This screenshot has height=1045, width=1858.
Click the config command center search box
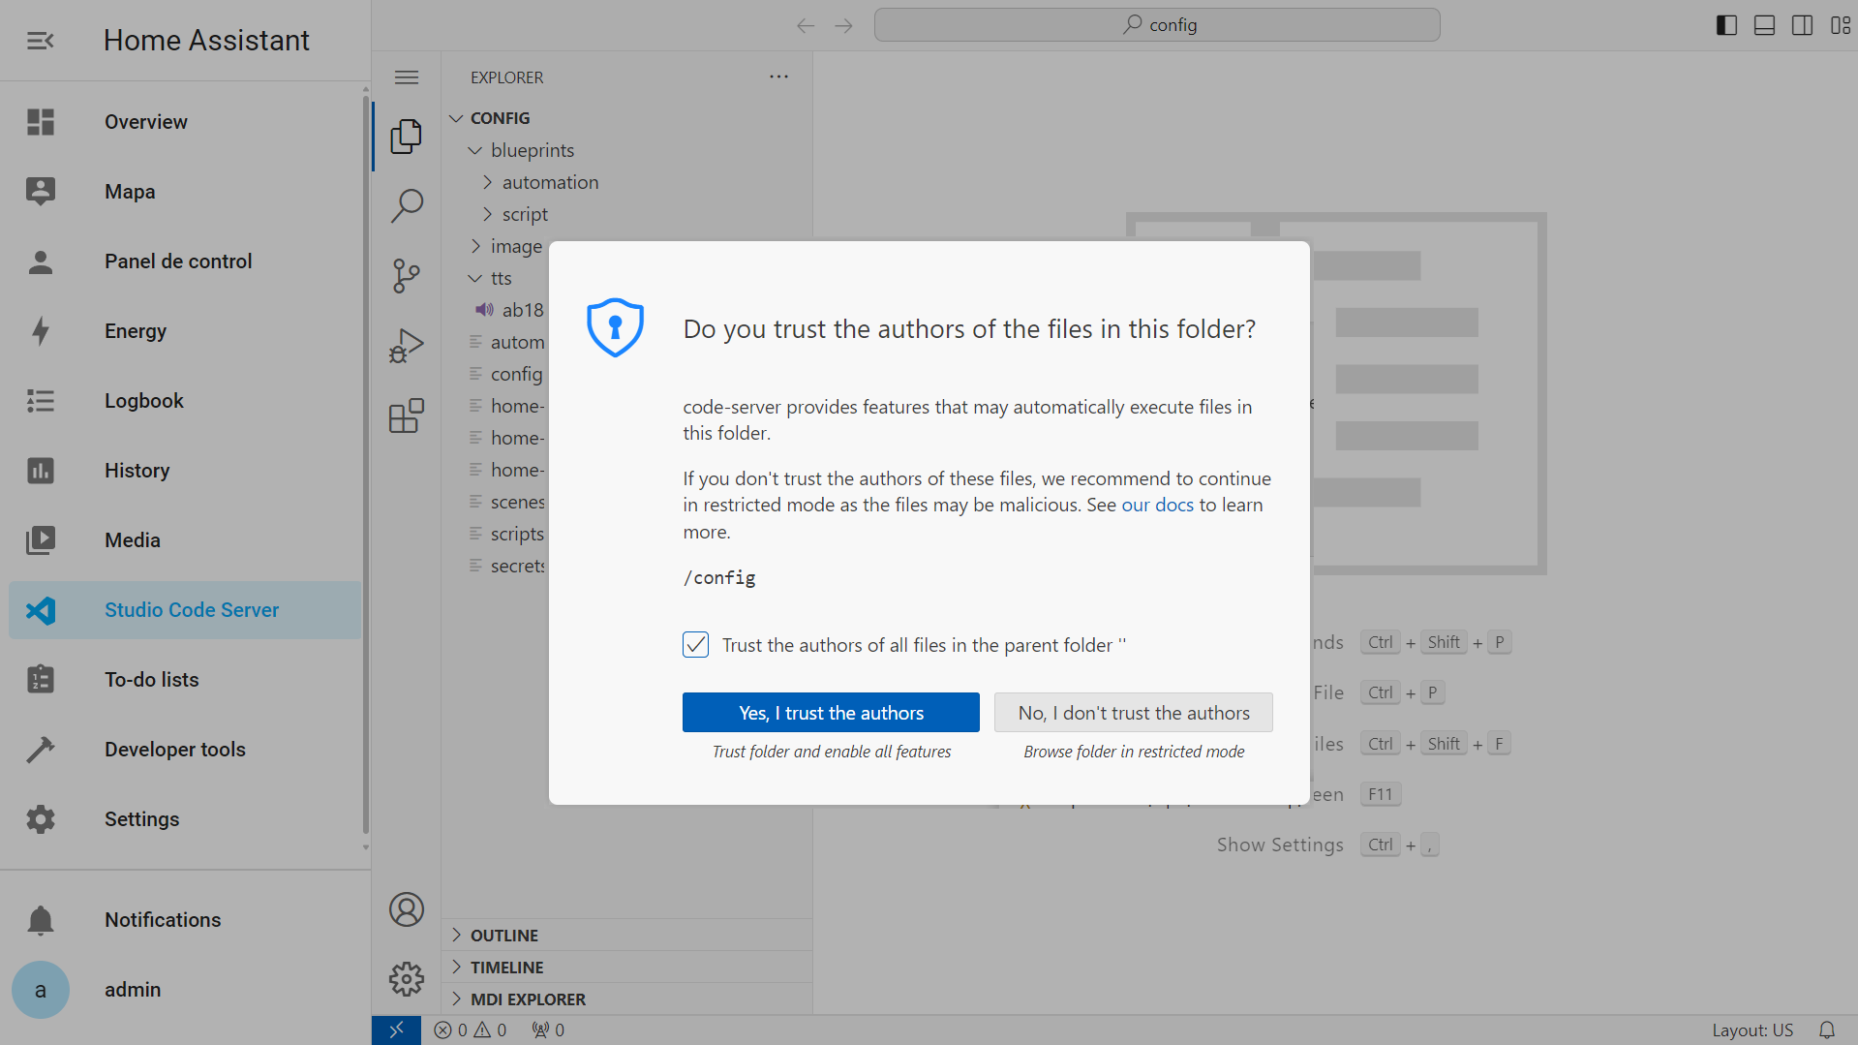click(x=1157, y=25)
